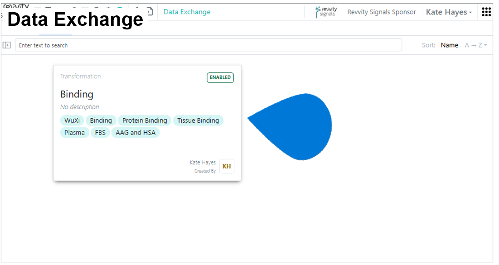Click the Revvity Signals logo
This screenshot has height=265, width=499.
click(326, 12)
